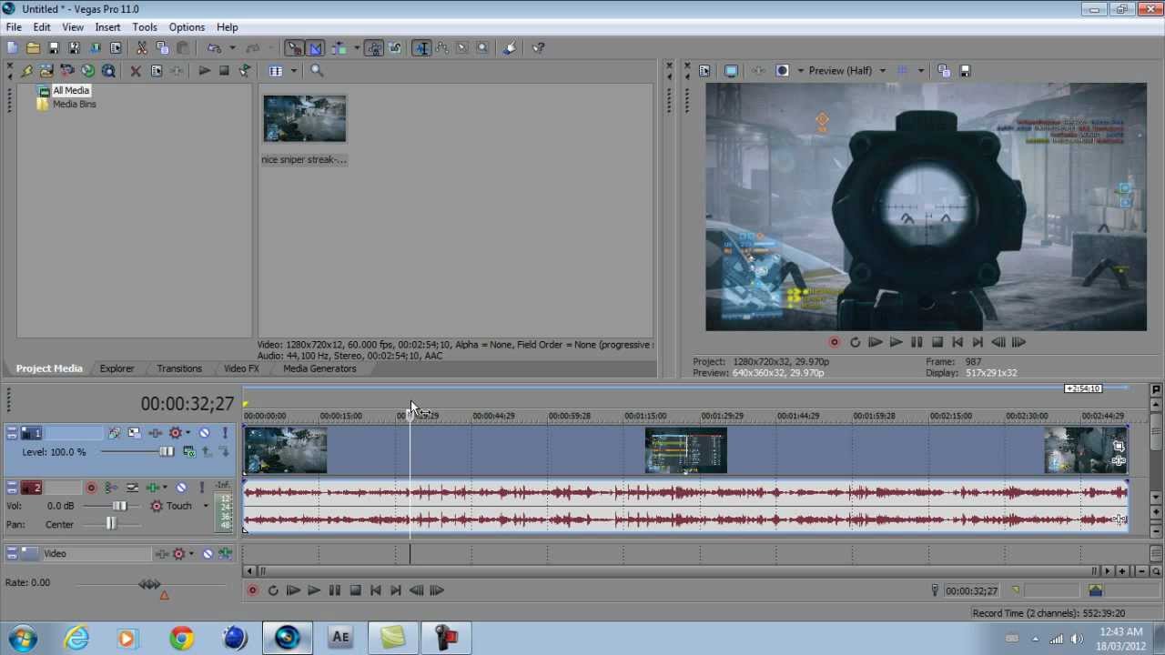Screen dimensions: 1165x655
Task: Select the Media Bins folder
Action: point(74,104)
